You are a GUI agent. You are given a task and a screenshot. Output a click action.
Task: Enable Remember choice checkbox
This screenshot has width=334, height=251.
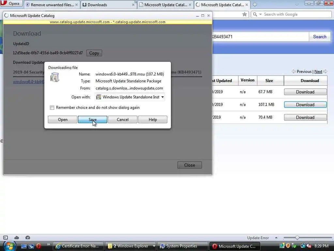click(52, 108)
